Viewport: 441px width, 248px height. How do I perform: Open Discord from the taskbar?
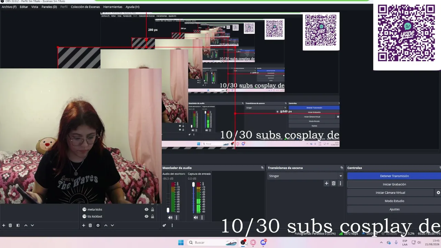click(x=263, y=242)
